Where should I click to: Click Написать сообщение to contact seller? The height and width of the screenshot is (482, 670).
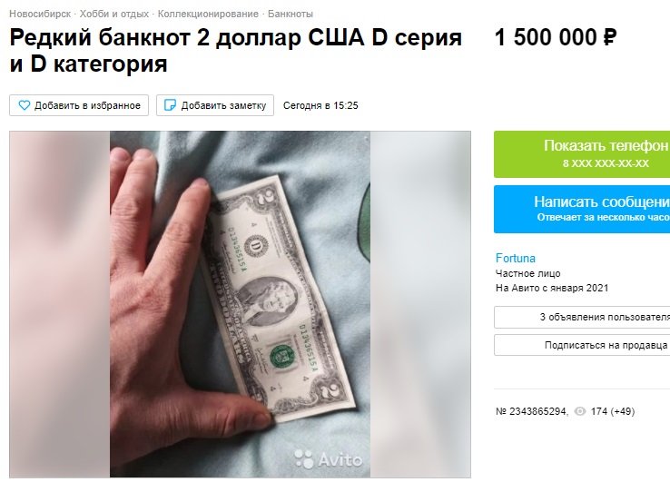582,209
